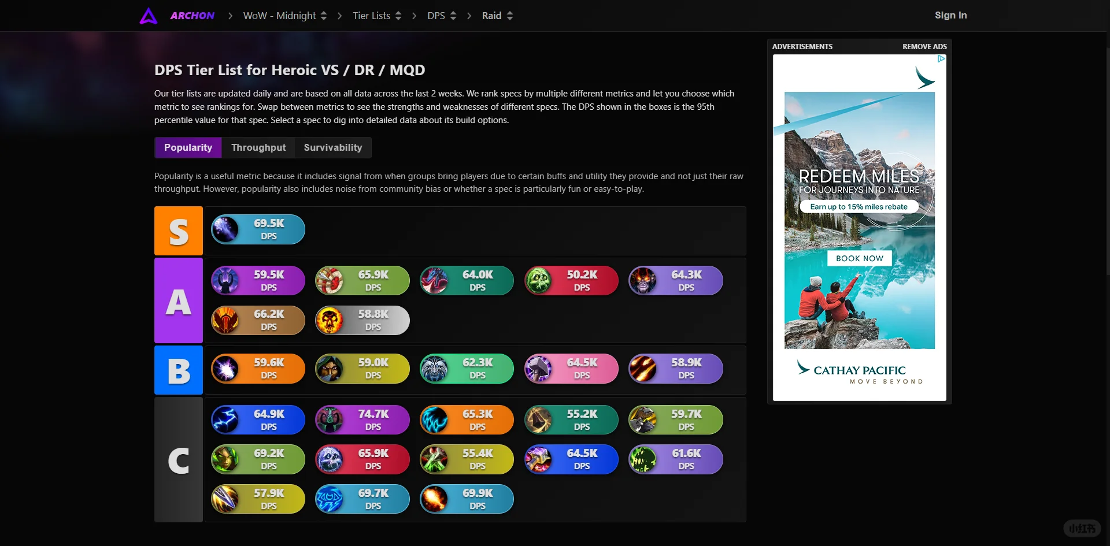Select the spec icon beside 55.2K DPS
The width and height of the screenshot is (1110, 546).
click(x=539, y=420)
